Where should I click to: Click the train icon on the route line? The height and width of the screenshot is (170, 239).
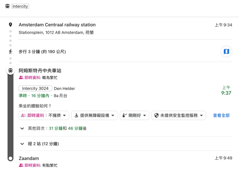(x=10, y=71)
